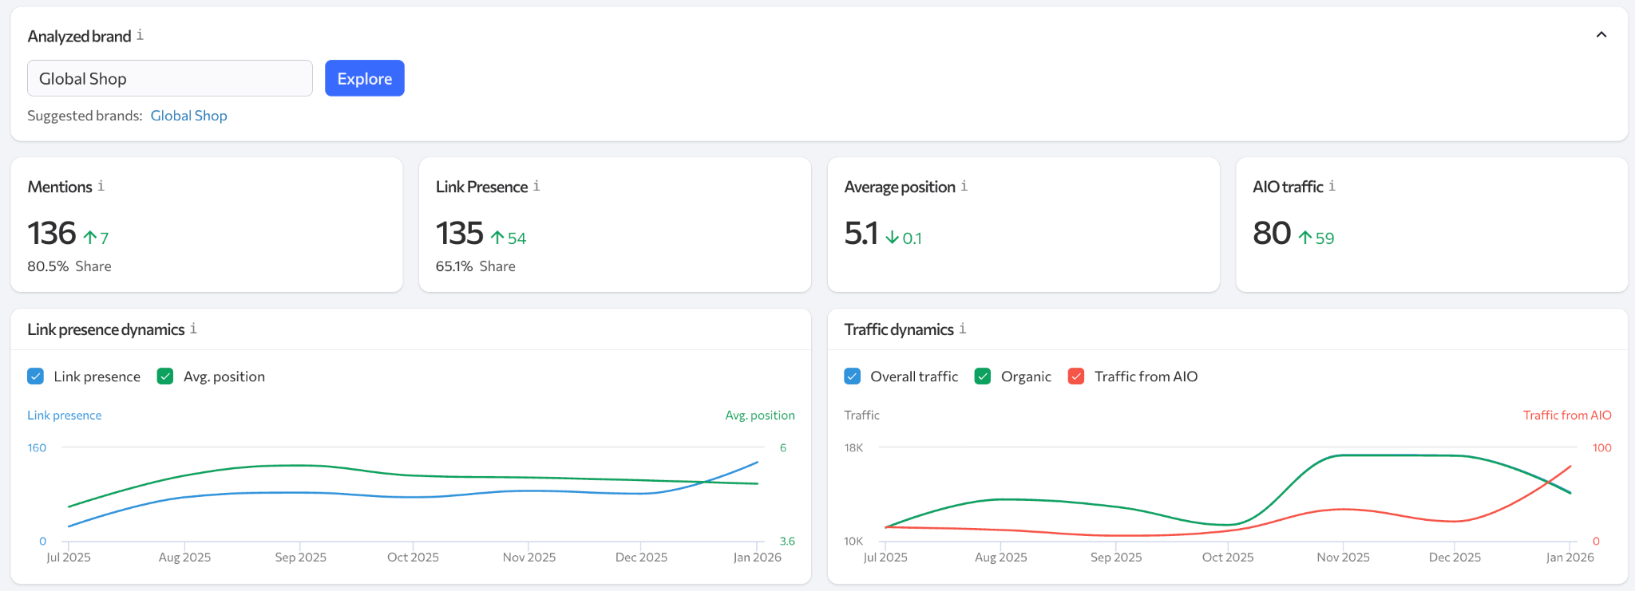Disable the Overall traffic checkbox

pos(853,376)
